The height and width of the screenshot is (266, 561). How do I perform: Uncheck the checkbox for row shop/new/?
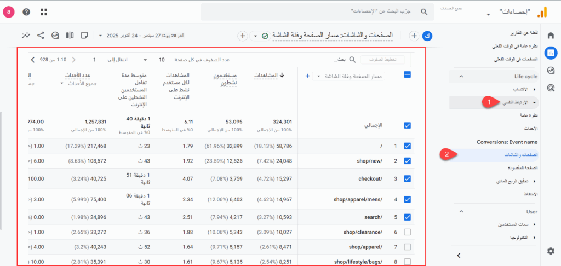[407, 161]
